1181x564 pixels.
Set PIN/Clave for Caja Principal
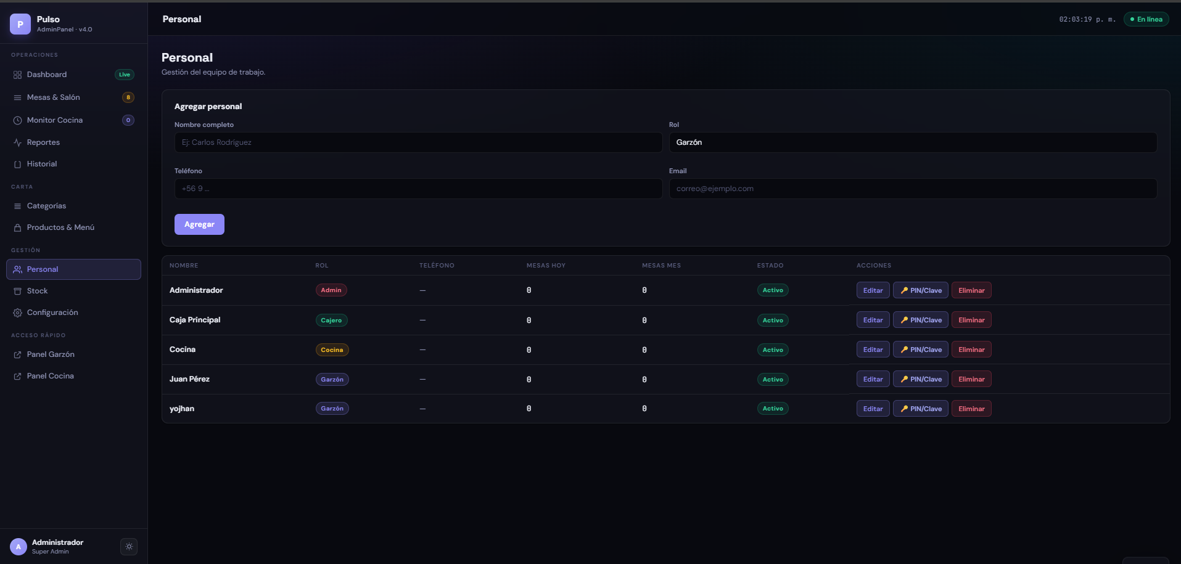point(921,320)
